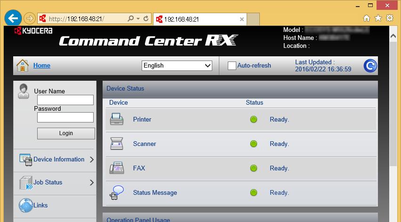Screen dimensions: 401x222
Task: Click the Printer green status indicator
Action: [x=253, y=119]
